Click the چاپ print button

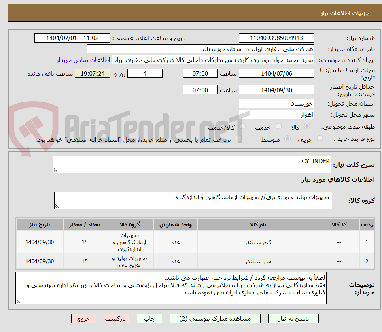149,319
